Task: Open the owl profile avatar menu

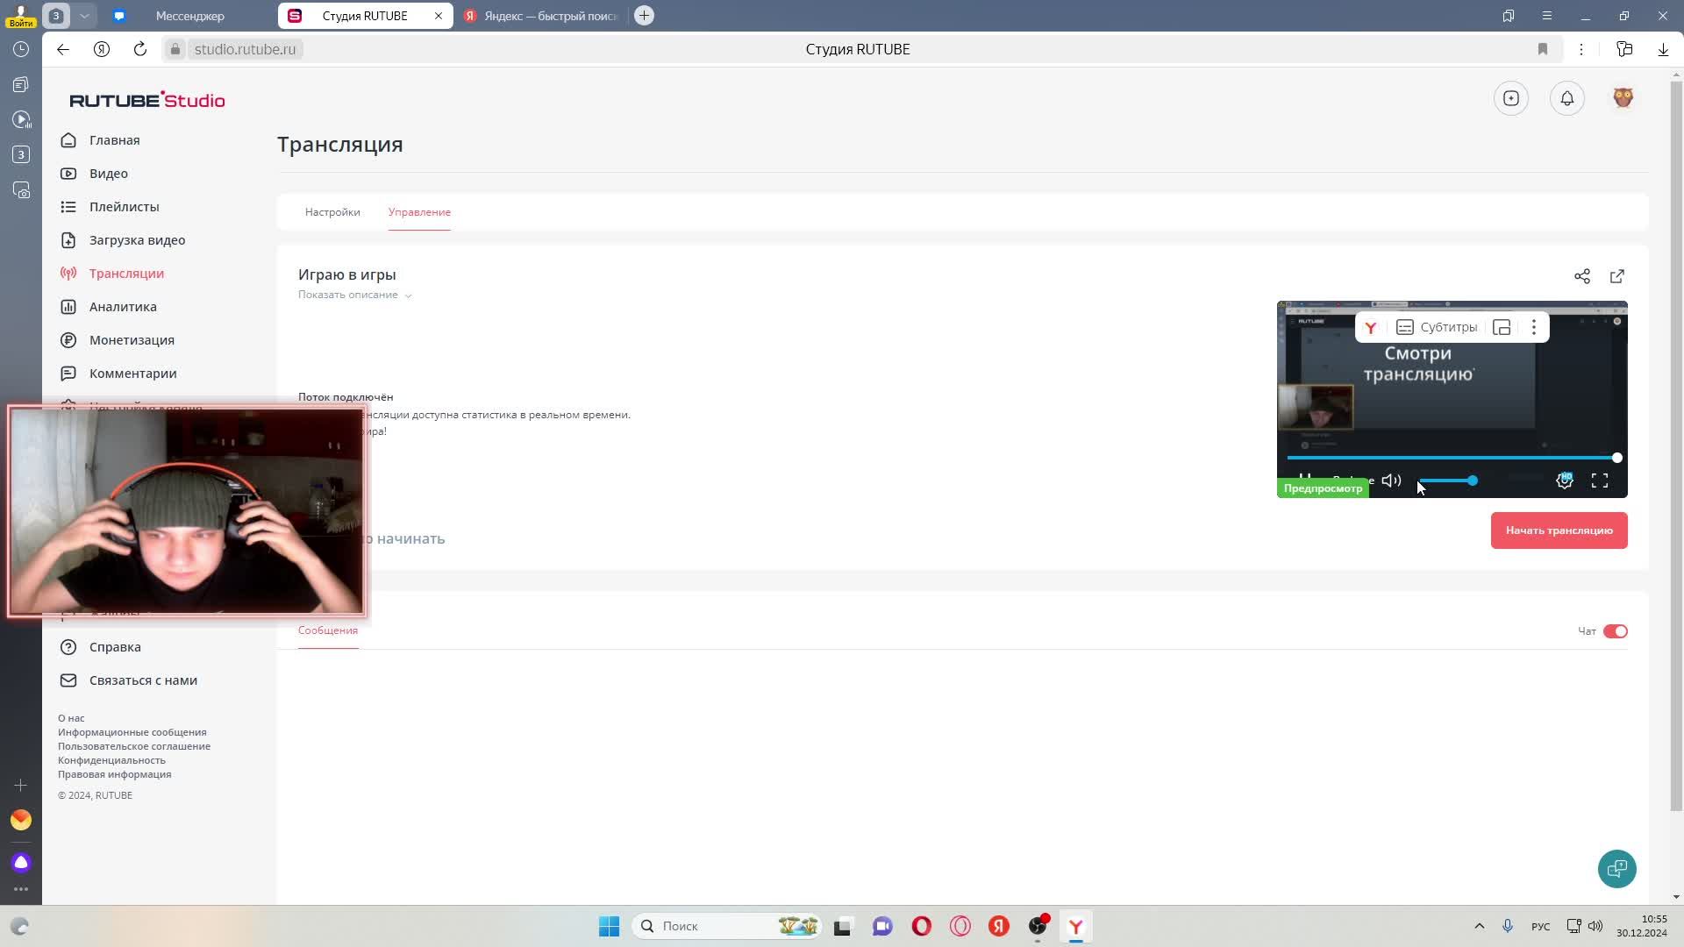Action: pyautogui.click(x=1623, y=98)
